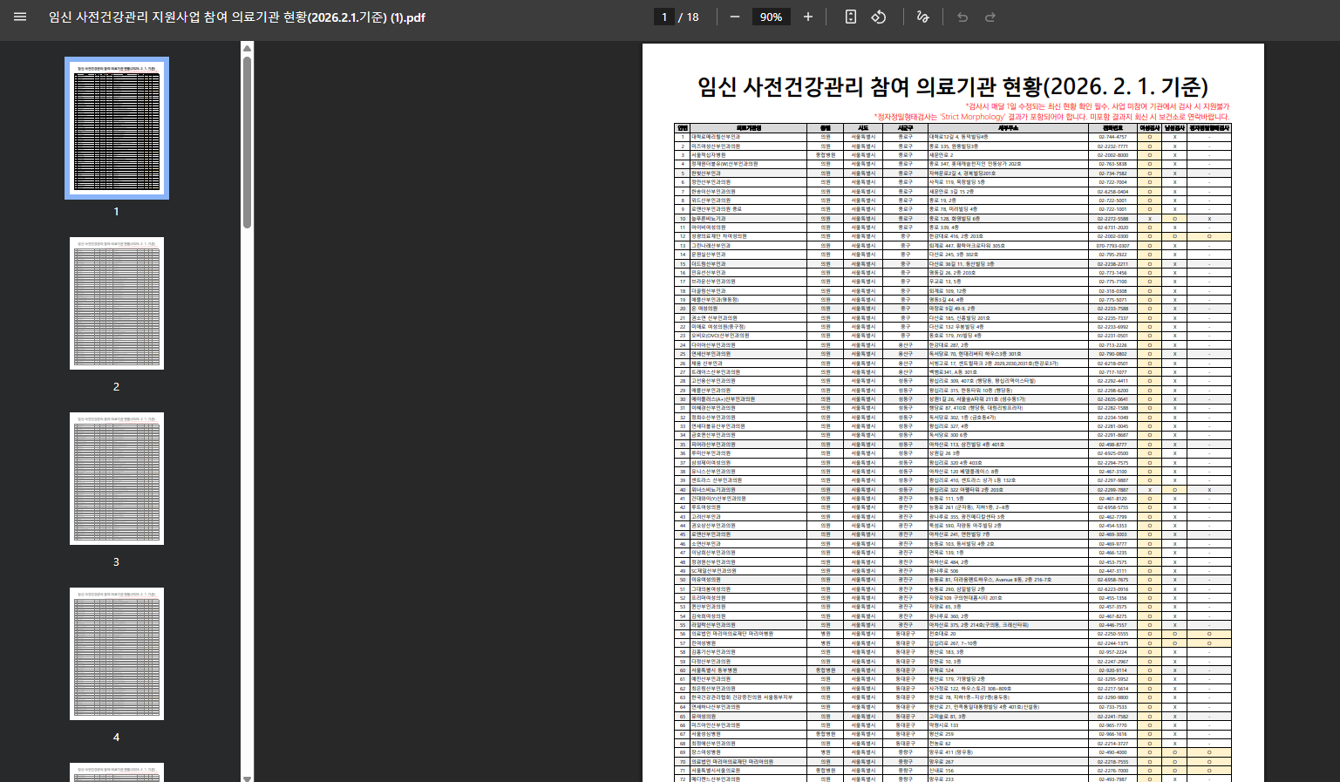The width and height of the screenshot is (1340, 782).
Task: Click phone number '02-2292-4411'
Action: (x=1112, y=381)
